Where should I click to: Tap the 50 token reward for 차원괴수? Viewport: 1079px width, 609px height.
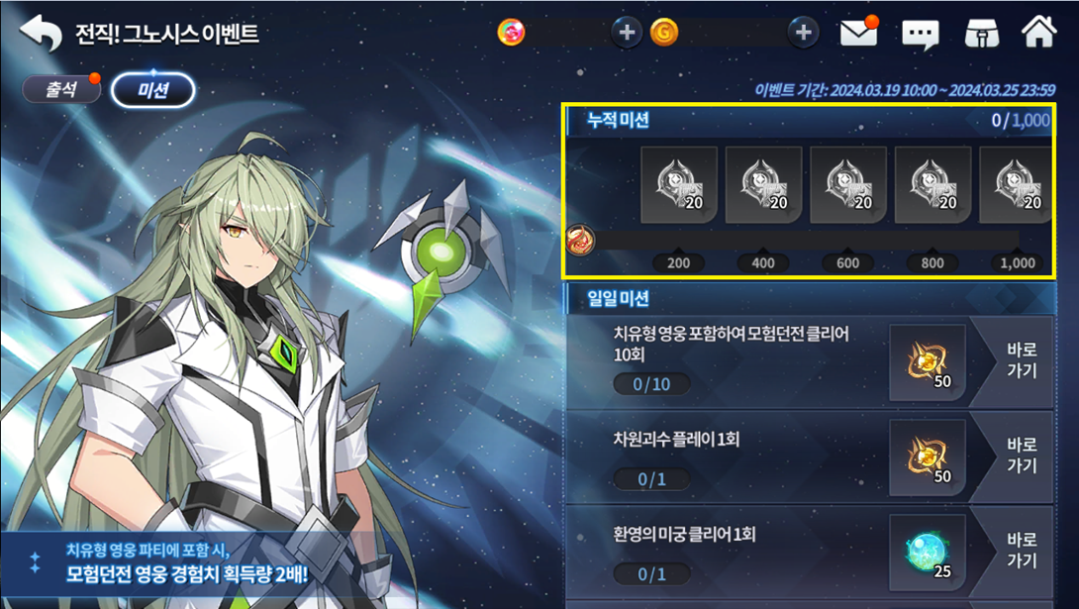click(928, 457)
